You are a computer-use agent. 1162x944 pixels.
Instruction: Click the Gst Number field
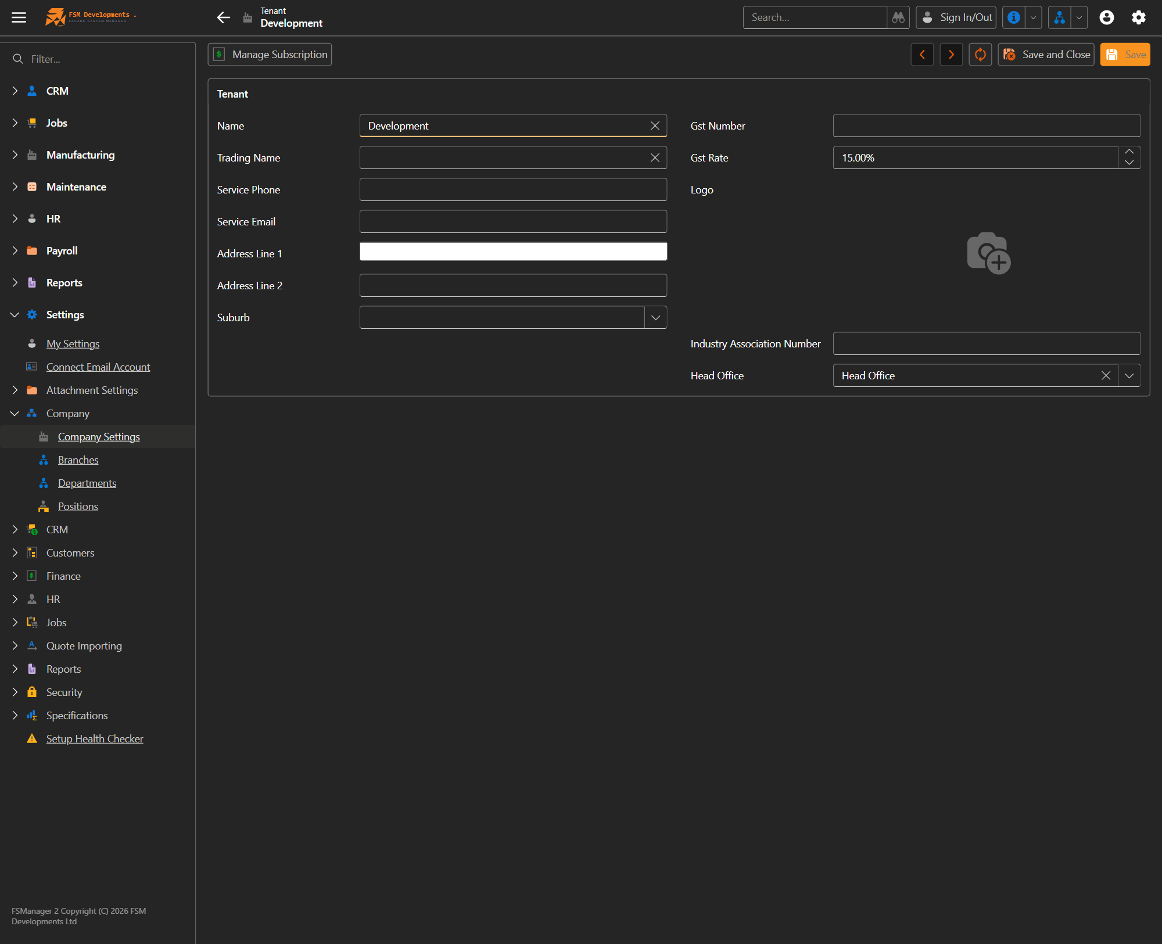tap(987, 125)
